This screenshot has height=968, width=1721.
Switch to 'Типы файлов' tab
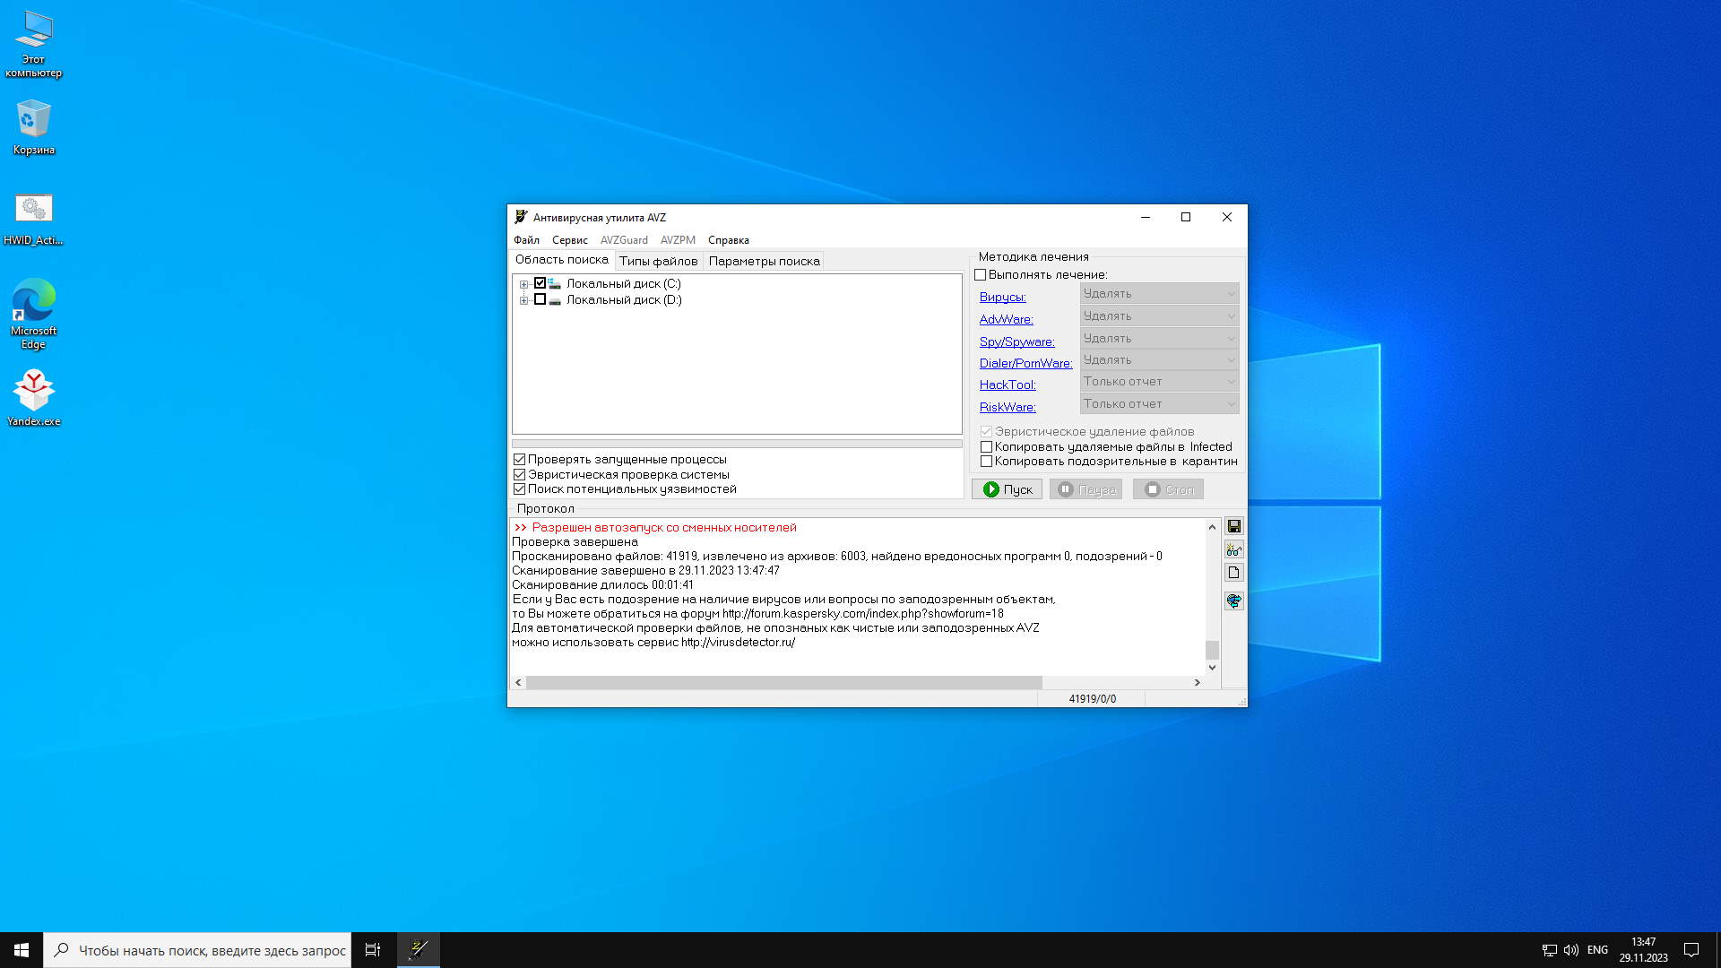[658, 261]
